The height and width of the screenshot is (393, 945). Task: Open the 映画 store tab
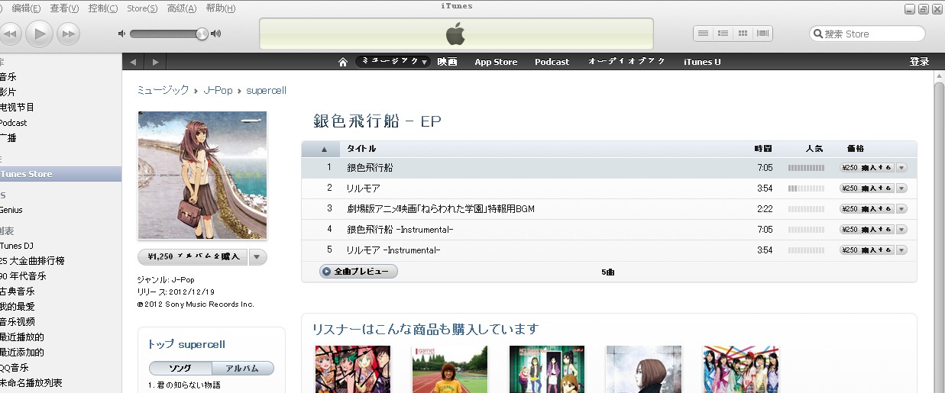448,62
